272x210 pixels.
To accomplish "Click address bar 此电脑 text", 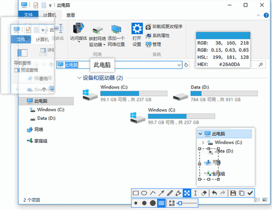I will tap(71, 65).
